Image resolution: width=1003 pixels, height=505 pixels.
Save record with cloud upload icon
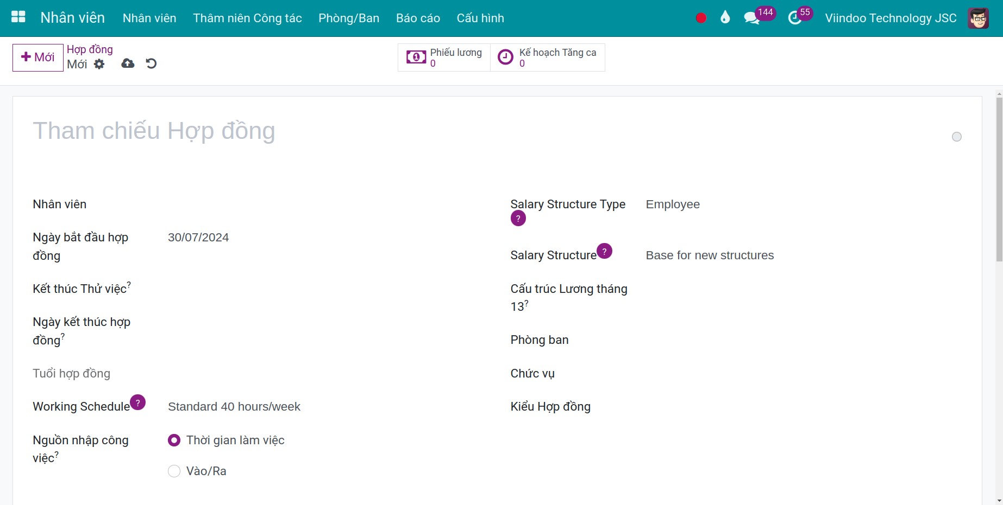(128, 63)
